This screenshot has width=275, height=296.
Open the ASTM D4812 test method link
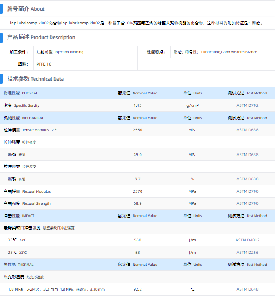pos(247,240)
